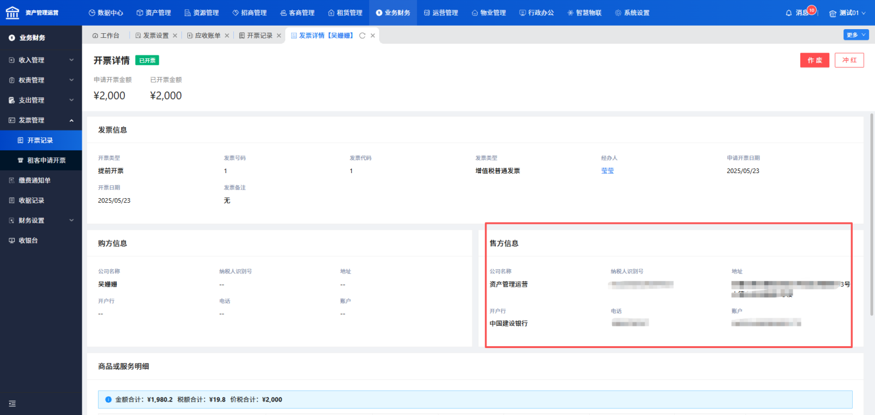Click the asset management bank logo icon

tap(12, 12)
